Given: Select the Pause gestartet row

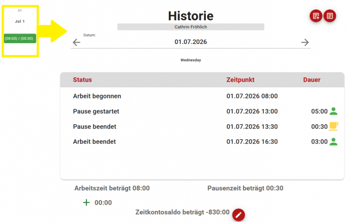Looking at the screenshot, I should coord(202,111).
